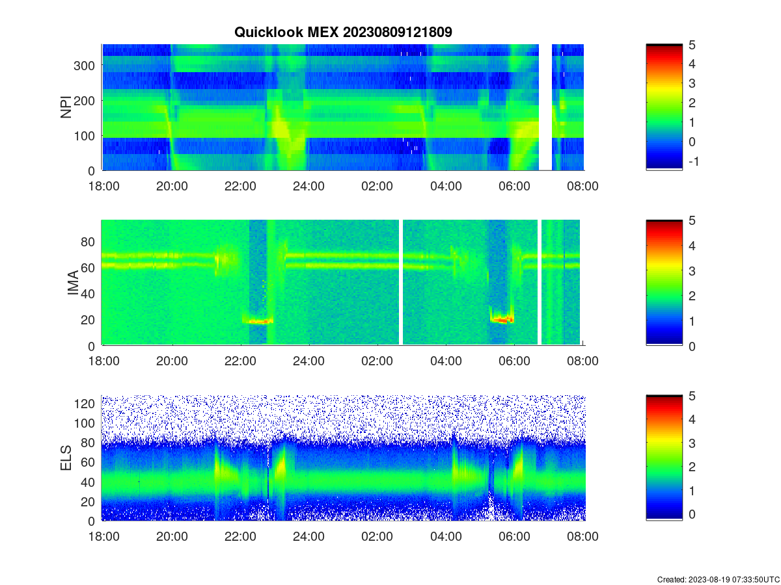Click the 18:00 time tick under NPI panel
Screen dimensions: 781x585
pyautogui.click(x=103, y=186)
